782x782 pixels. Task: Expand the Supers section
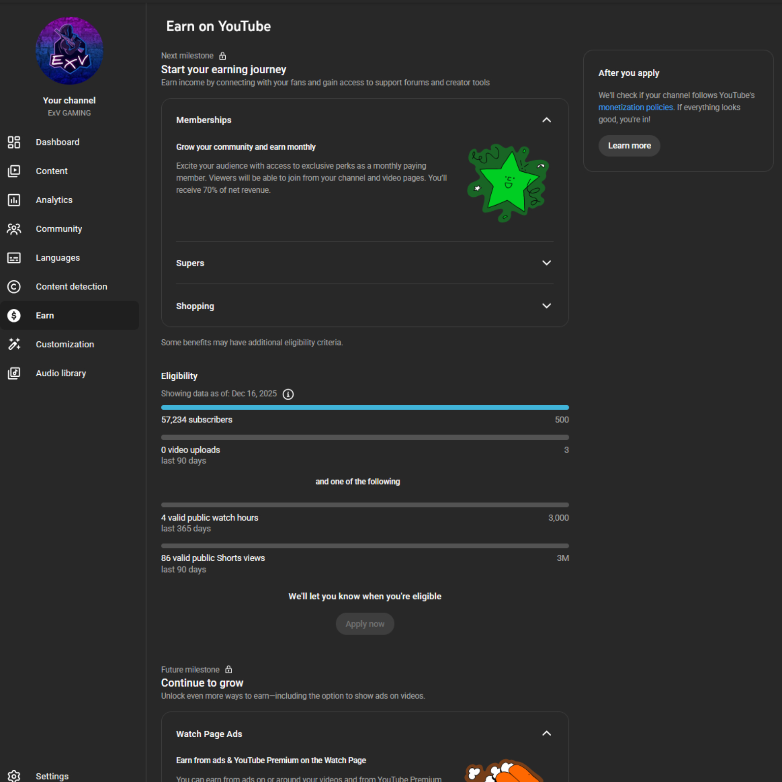click(546, 263)
